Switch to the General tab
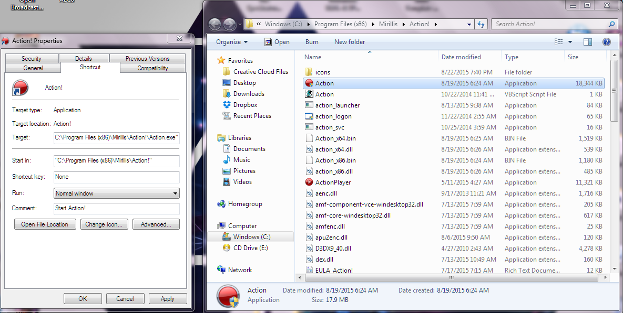 pyautogui.click(x=33, y=68)
